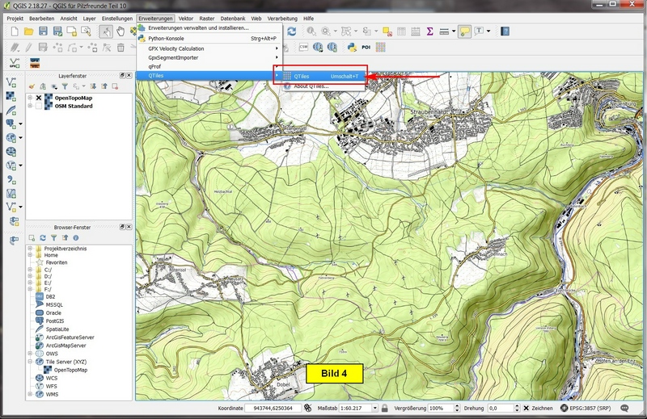Screen dimensions: 647x419
Task: Click the POI plugin icon
Action: coord(366,47)
